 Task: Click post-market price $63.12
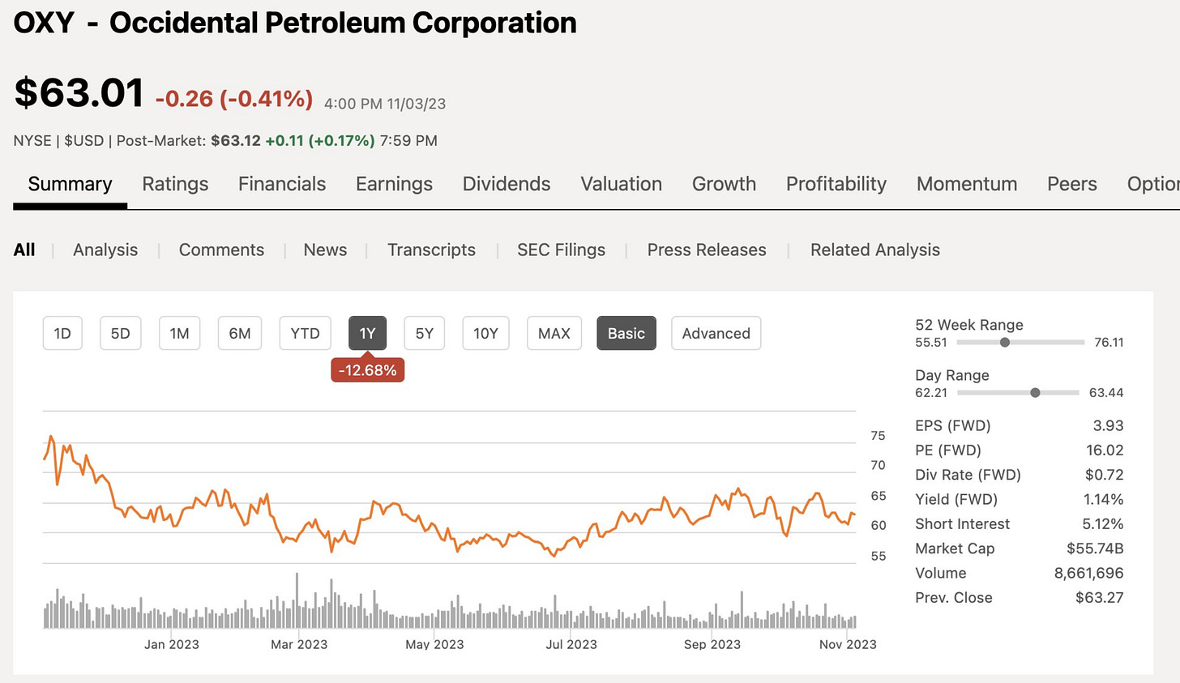[236, 140]
